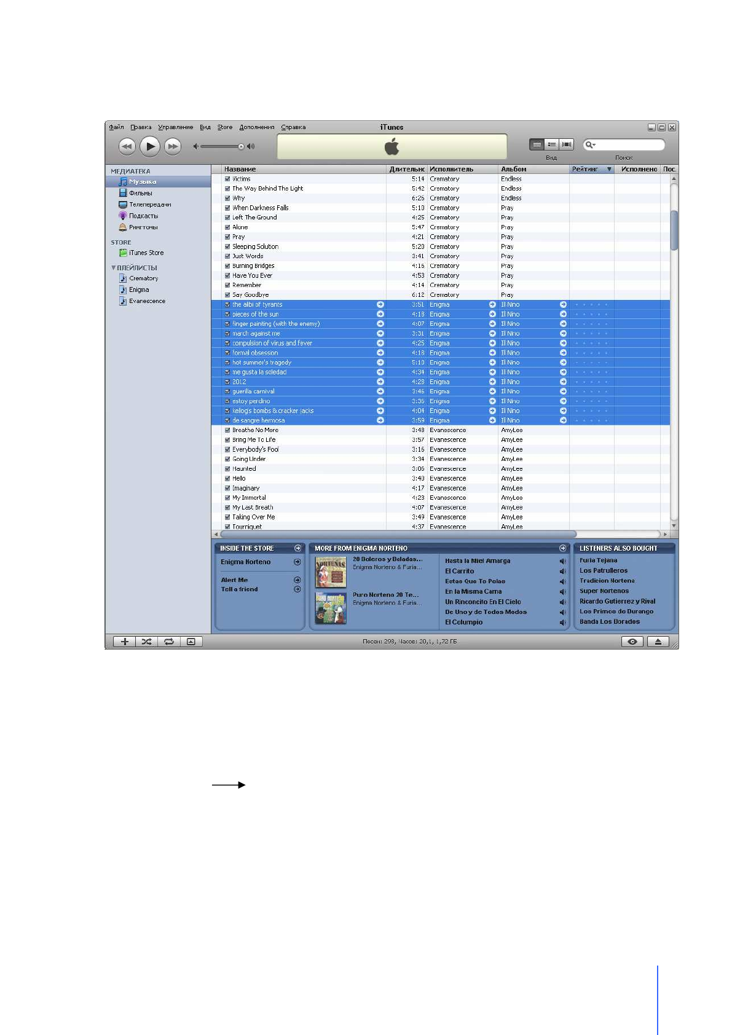The width and height of the screenshot is (732, 1035).
Task: Open the Управление menu
Action: pyautogui.click(x=175, y=127)
